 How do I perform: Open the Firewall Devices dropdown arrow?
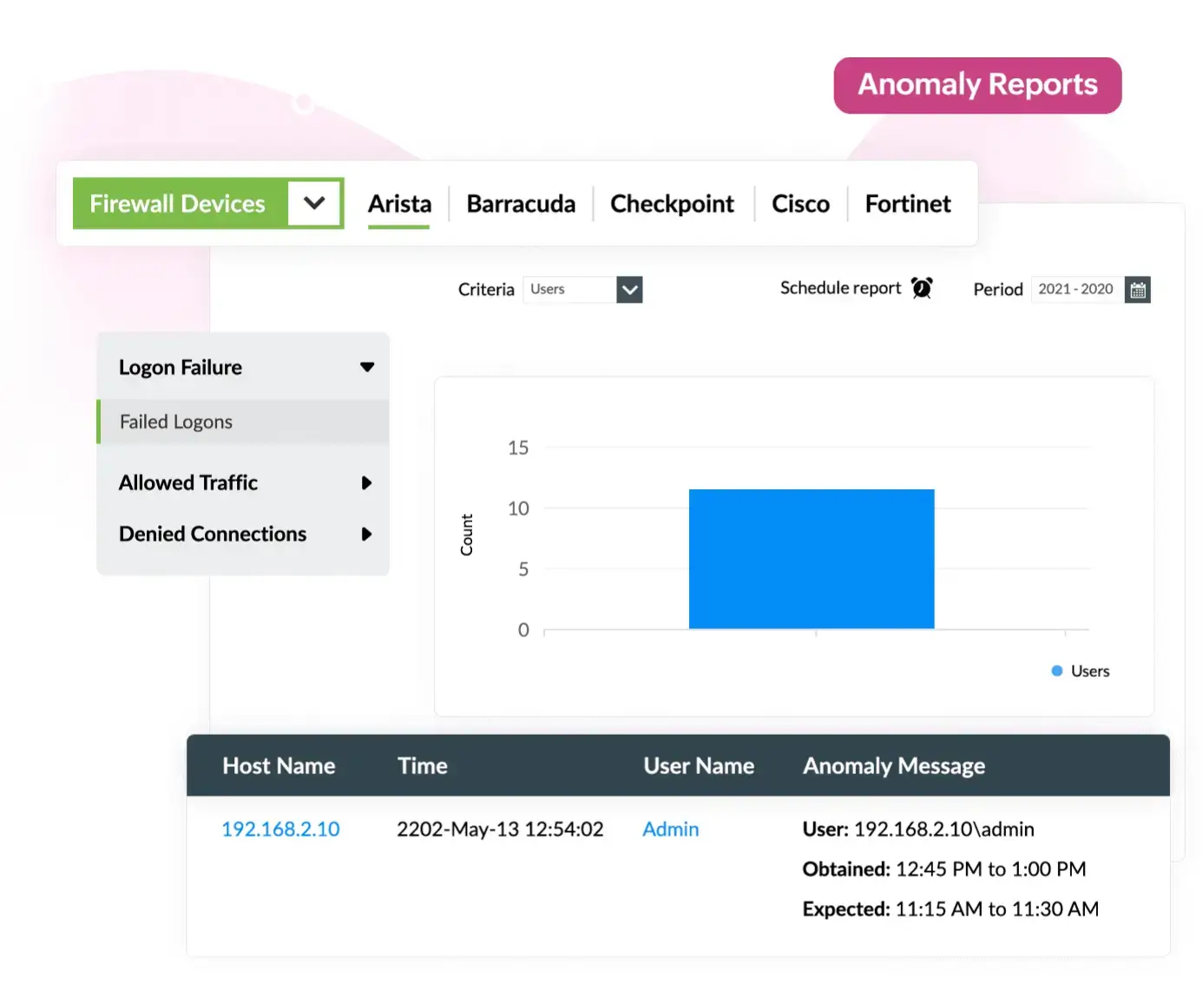point(314,203)
